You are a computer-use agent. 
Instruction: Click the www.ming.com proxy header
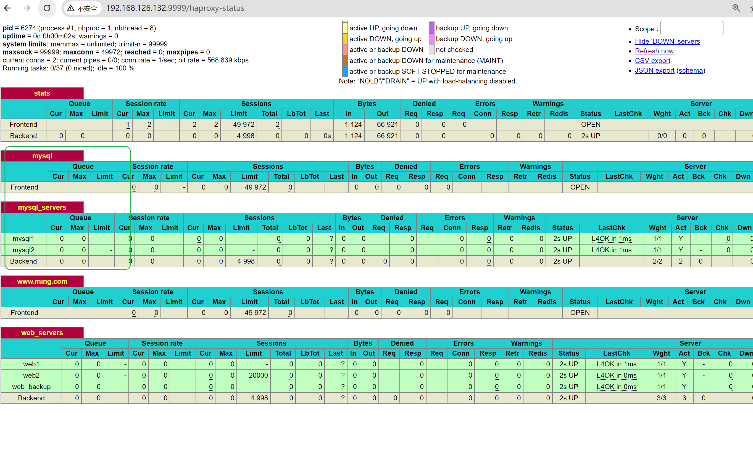[42, 281]
